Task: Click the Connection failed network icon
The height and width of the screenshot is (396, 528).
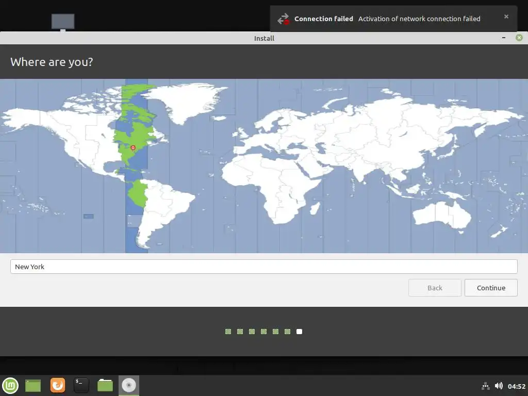Action: click(x=283, y=19)
